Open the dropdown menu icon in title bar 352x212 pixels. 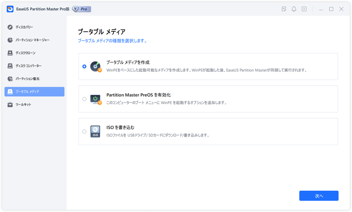point(304,9)
